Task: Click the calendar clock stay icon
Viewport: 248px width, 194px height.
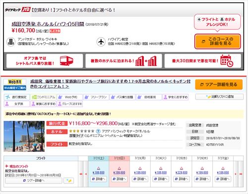Action: pos(227,61)
